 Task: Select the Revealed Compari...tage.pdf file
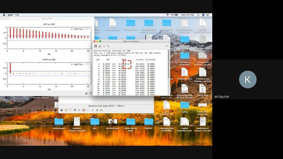tap(76, 121)
